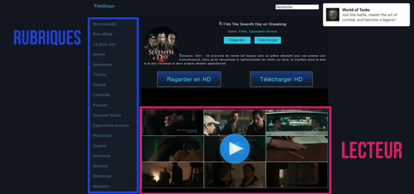Click the Regarder en HD button
This screenshot has width=414, height=194.
[189, 79]
